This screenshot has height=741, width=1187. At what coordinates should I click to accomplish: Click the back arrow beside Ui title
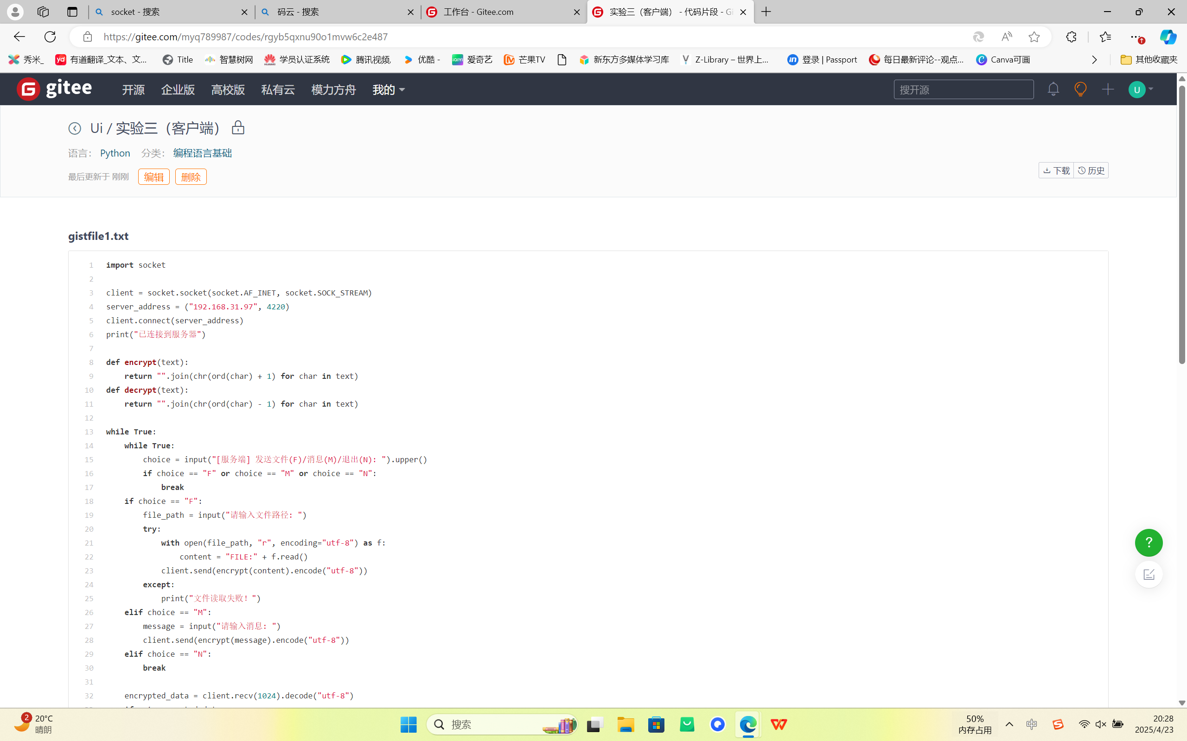point(75,128)
